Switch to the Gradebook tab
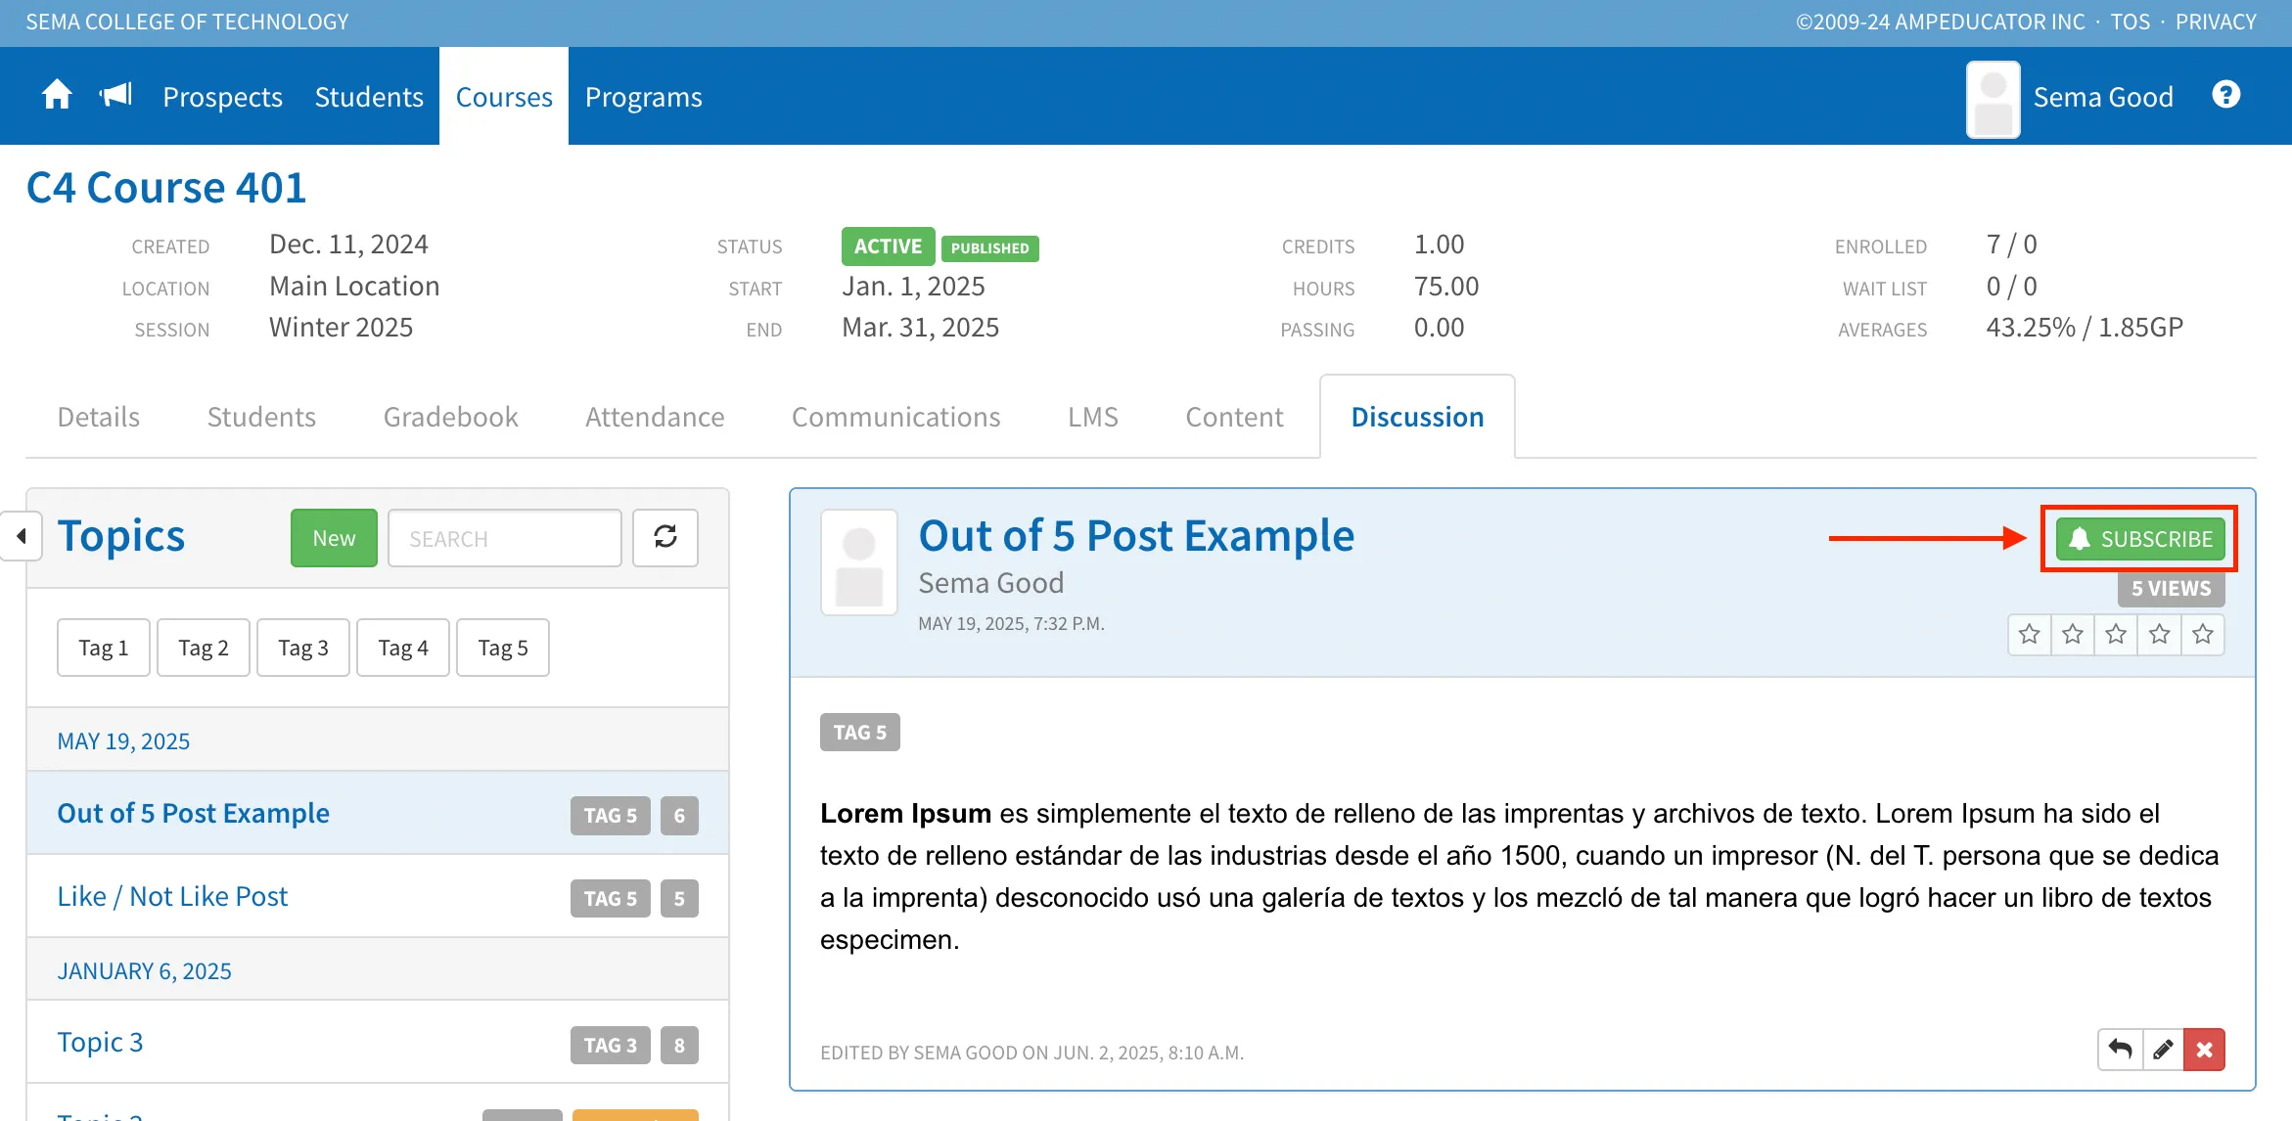Screen dimensions: 2292x1121 [x=450, y=417]
